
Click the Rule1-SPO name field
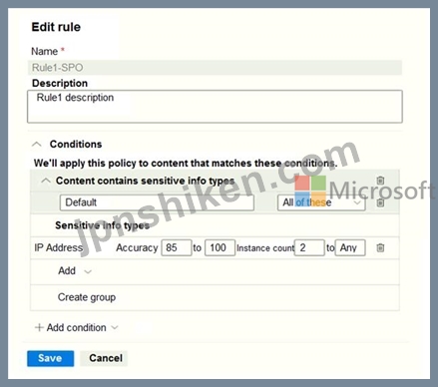215,68
